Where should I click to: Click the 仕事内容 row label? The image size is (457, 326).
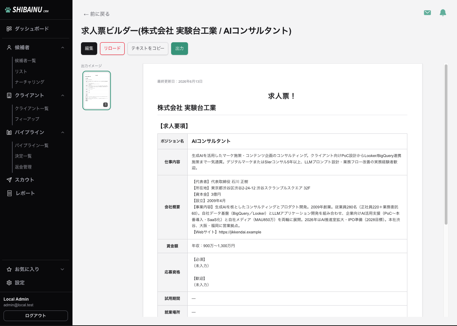click(172, 162)
